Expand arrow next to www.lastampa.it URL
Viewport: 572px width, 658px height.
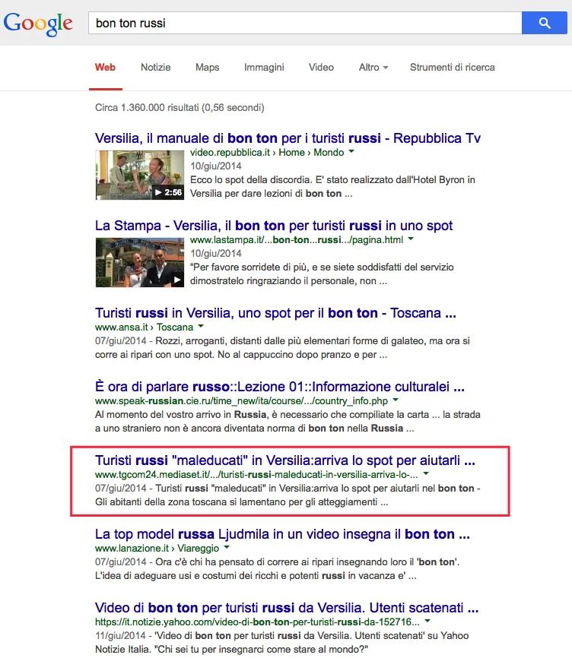pyautogui.click(x=411, y=239)
